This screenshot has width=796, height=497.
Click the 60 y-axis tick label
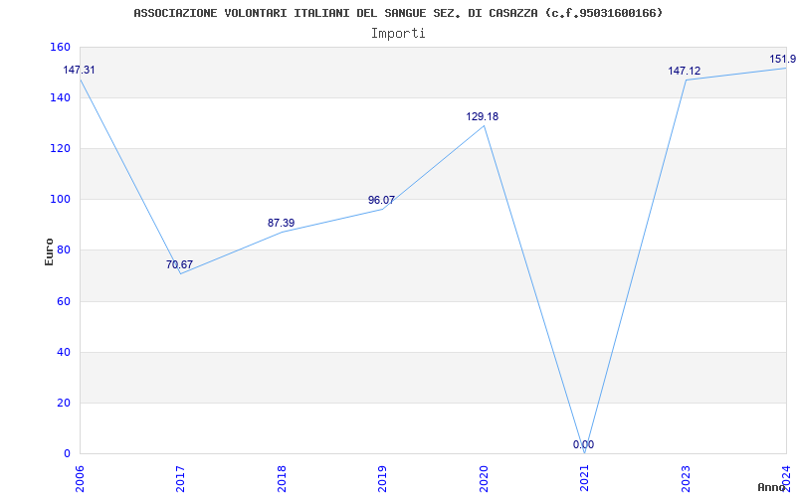coord(63,302)
